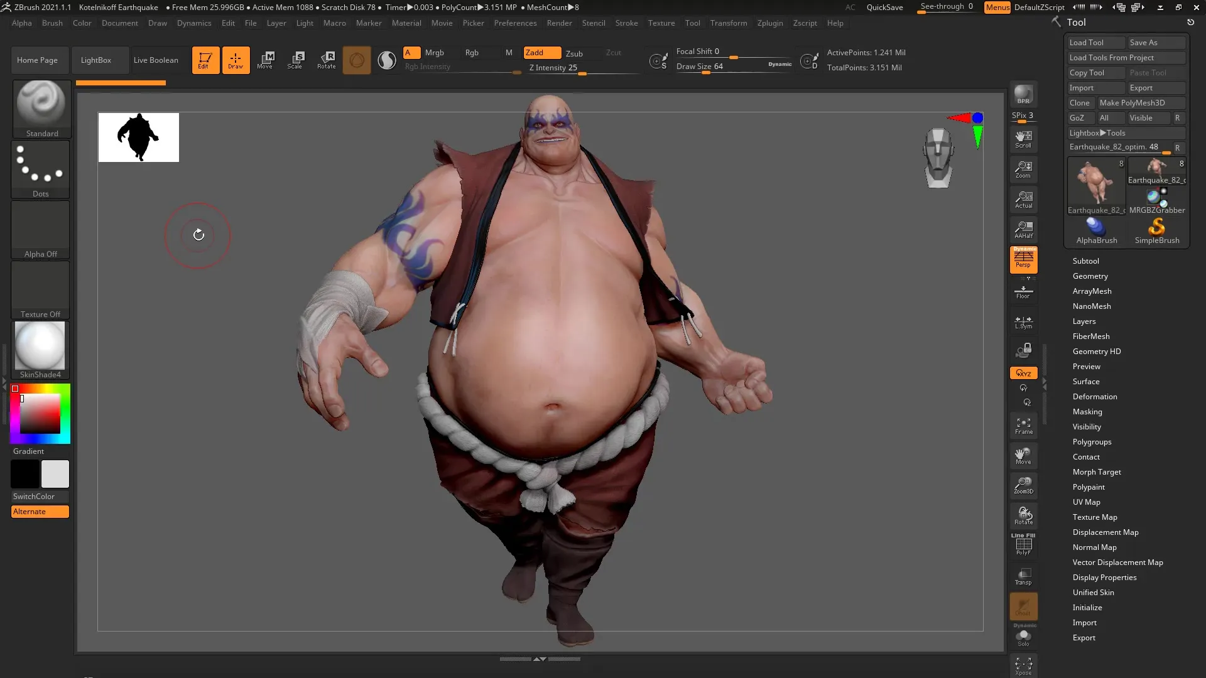Pick a color in the color picker square
Image resolution: width=1206 pixels, height=678 pixels.
[x=40, y=413]
